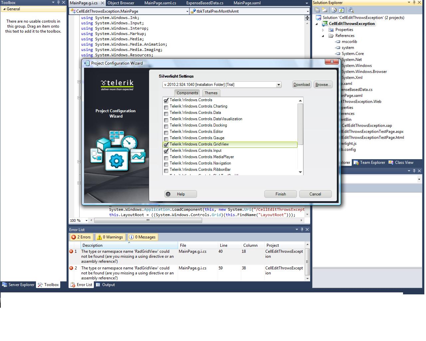
Task: Toggle the 0 Warnings filter
Action: pos(110,237)
